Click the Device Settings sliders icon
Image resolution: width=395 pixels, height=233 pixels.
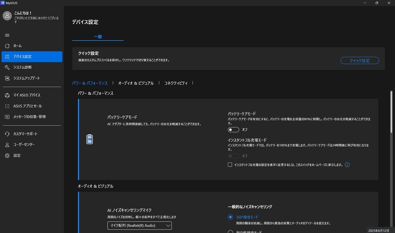[x=7, y=57]
